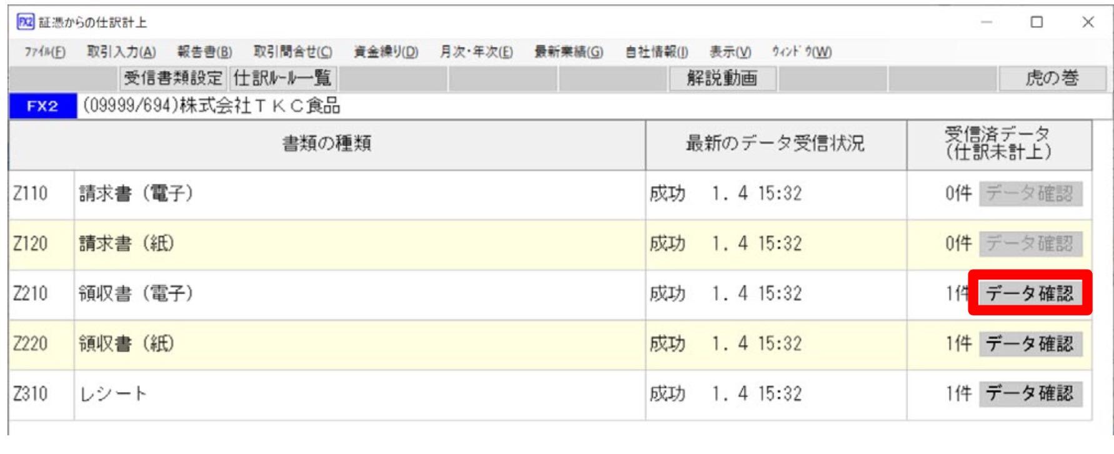Open the ファイル(F) menu
Viewport: 1114px width, 454px height.
44,53
